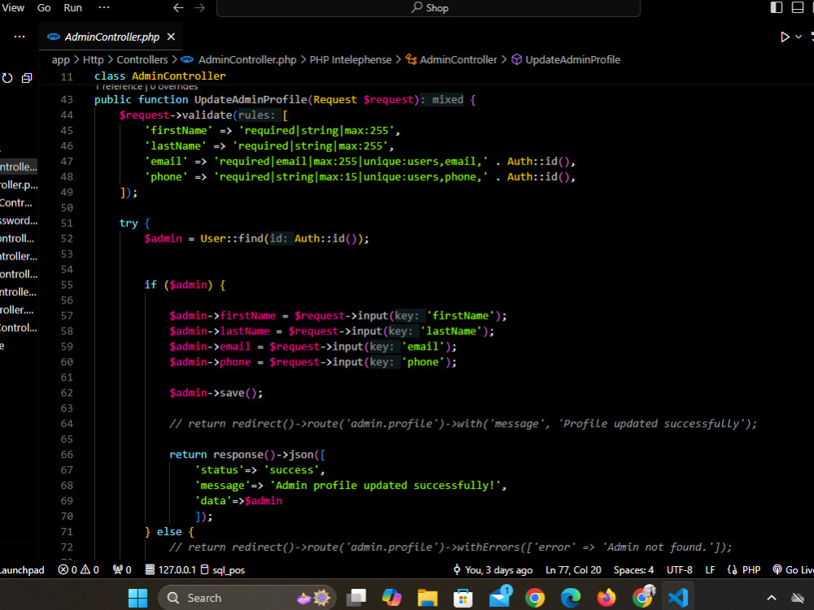Screen dimensions: 814x610
Task: Open Microsoft Edge from the taskbar
Action: (571, 598)
